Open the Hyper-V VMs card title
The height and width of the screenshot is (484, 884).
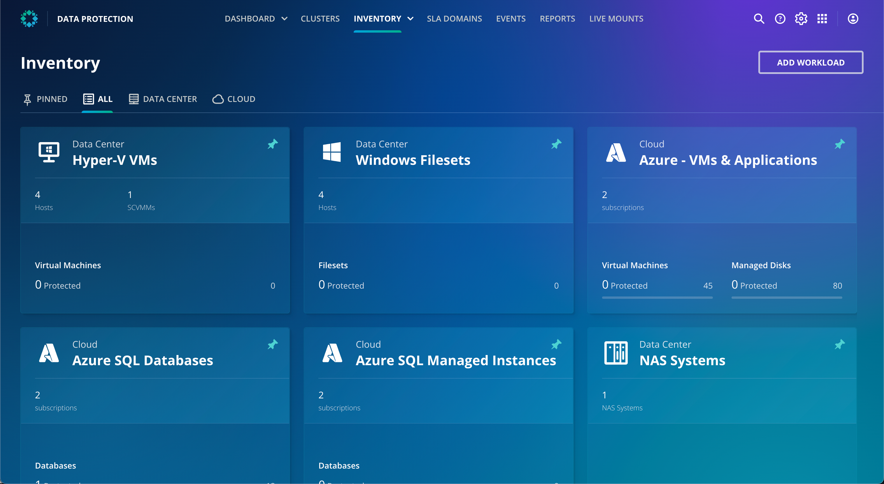coord(115,160)
